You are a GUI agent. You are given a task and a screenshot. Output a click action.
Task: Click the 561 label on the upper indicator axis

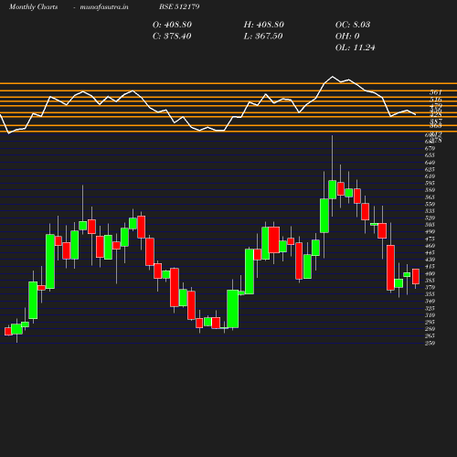[436, 92]
